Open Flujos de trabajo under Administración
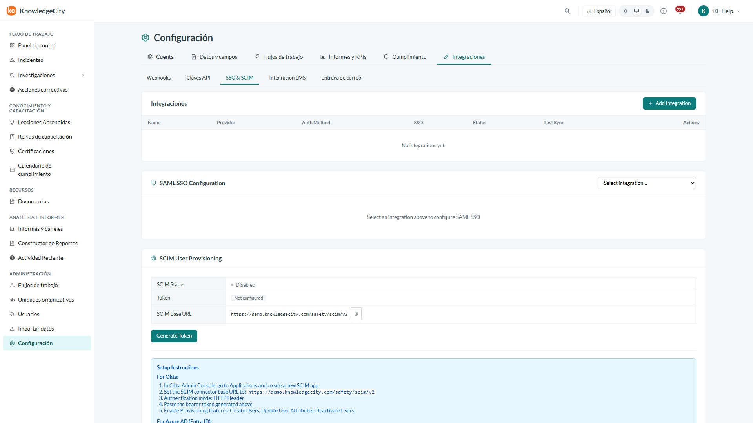The image size is (753, 423). [47, 285]
